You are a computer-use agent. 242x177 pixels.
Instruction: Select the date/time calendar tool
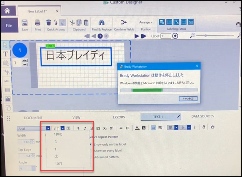(x=6, y=63)
